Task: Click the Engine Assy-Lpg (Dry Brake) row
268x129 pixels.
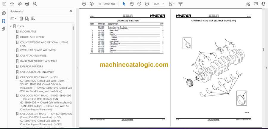Action: [x=127, y=27]
